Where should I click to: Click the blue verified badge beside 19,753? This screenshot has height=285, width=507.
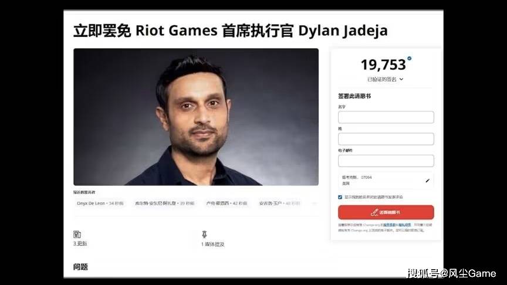[x=410, y=59]
